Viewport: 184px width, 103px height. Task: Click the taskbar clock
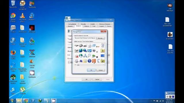[169, 101]
